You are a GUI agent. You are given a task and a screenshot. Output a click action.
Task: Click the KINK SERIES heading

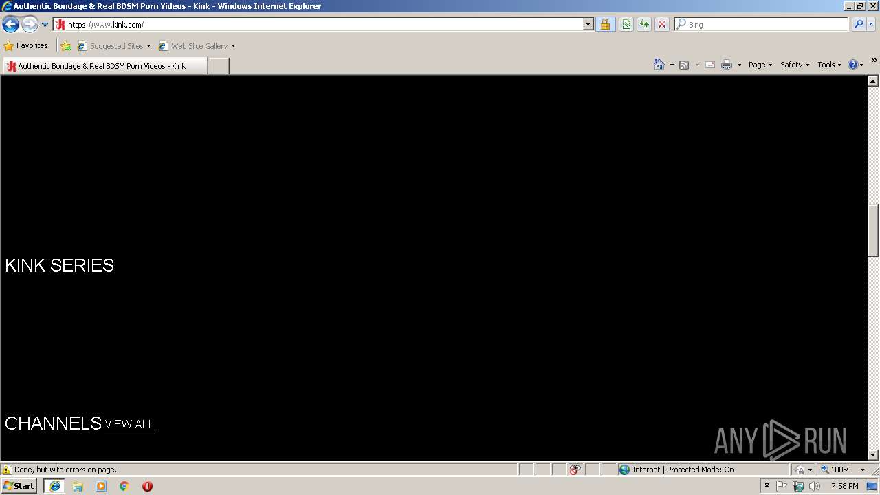[x=59, y=265]
